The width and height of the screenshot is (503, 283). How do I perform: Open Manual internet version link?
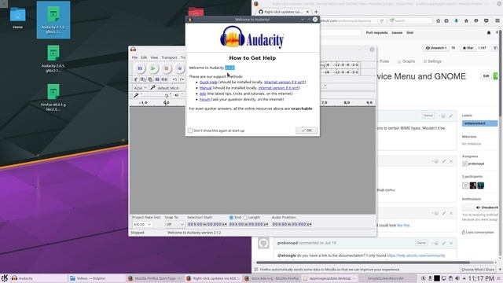[279, 88]
